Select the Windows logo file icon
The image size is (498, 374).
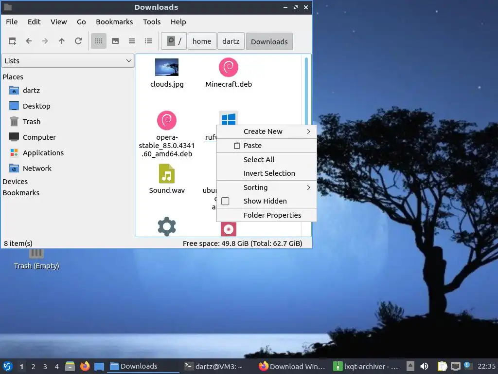229,118
